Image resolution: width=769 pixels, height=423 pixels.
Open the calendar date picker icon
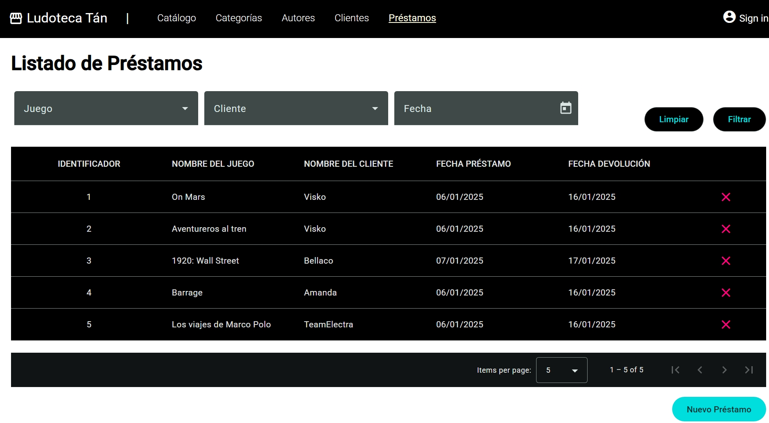click(x=566, y=108)
